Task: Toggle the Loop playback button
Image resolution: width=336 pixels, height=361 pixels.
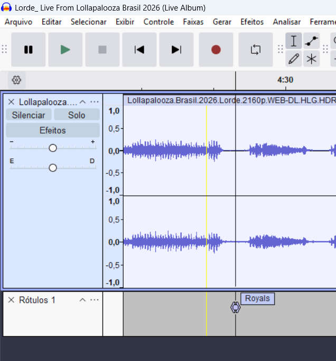Action: tap(256, 50)
